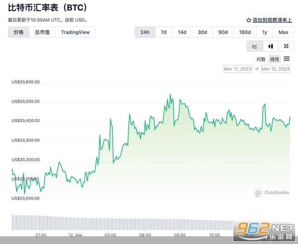
Task: Select the 24h time range
Action: click(x=145, y=32)
